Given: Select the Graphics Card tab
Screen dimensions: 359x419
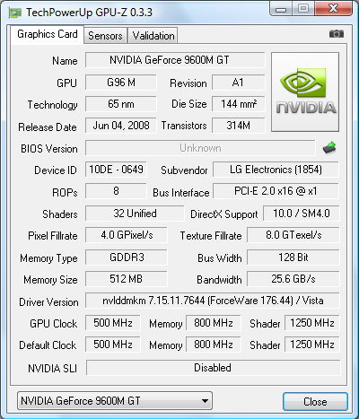Looking at the screenshot, I should 48,34.
